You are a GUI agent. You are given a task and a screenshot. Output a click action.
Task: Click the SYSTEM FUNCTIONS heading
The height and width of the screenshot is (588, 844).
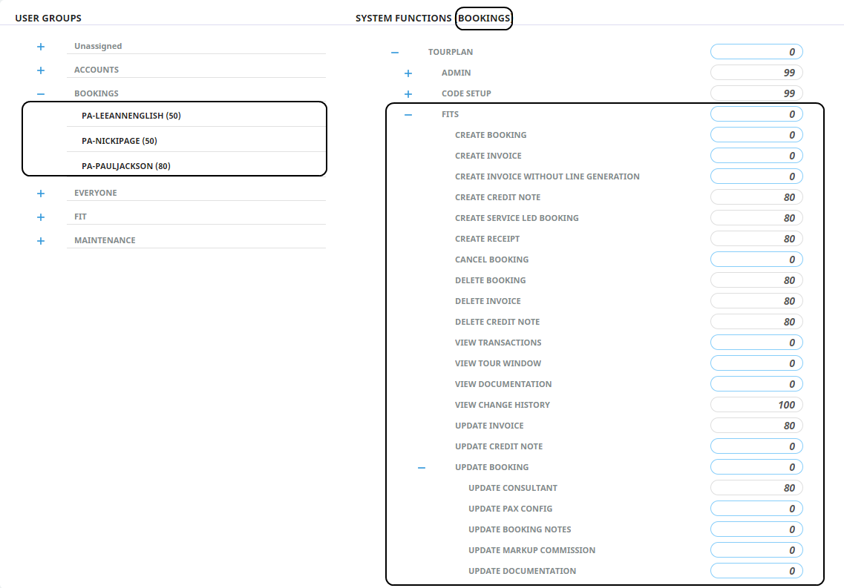pos(403,18)
